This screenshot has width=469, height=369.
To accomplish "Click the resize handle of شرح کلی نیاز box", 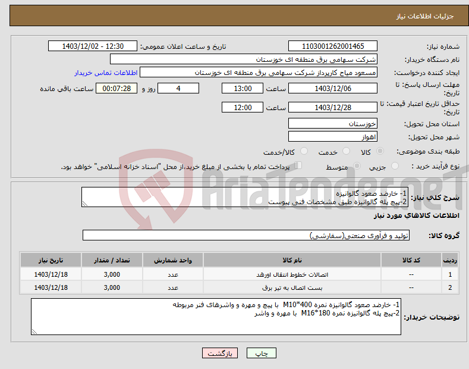I will pos(85,204).
